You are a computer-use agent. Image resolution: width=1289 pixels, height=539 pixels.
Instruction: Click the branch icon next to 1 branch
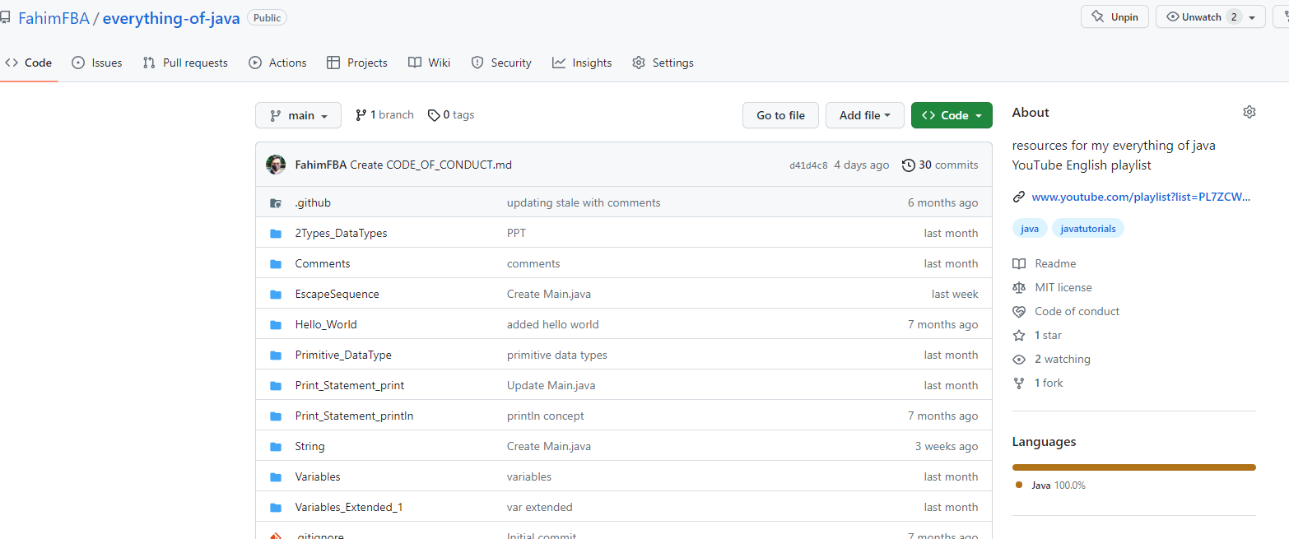coord(361,115)
